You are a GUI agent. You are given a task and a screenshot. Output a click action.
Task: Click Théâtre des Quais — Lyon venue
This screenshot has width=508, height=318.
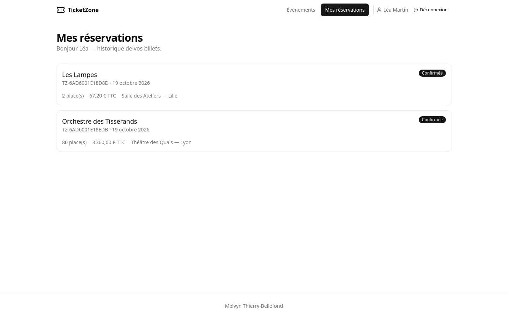pos(161,142)
